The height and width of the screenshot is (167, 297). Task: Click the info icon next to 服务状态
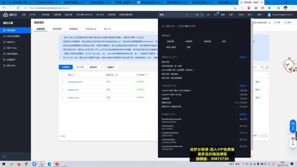(116, 75)
